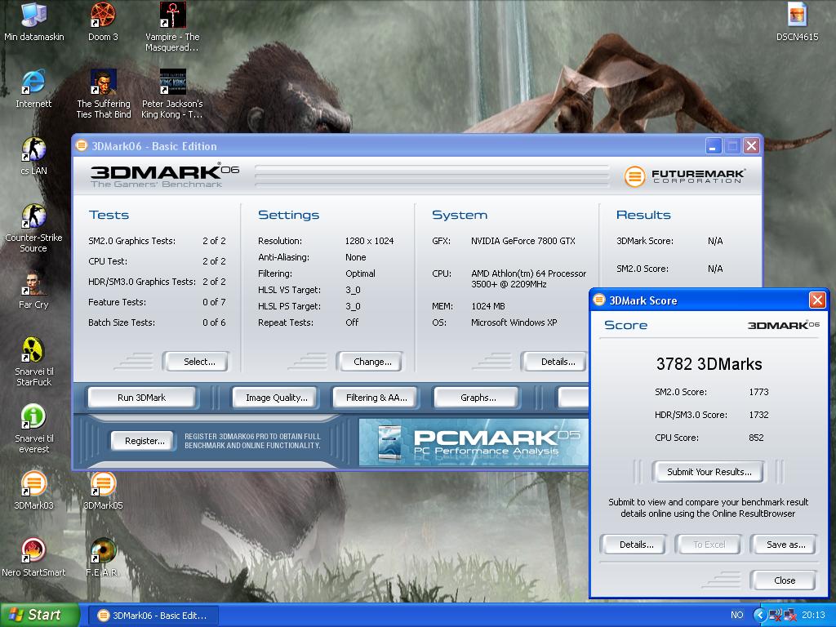Launch 3DMark05 desktop shortcut
The height and width of the screenshot is (627, 836).
coord(103,491)
